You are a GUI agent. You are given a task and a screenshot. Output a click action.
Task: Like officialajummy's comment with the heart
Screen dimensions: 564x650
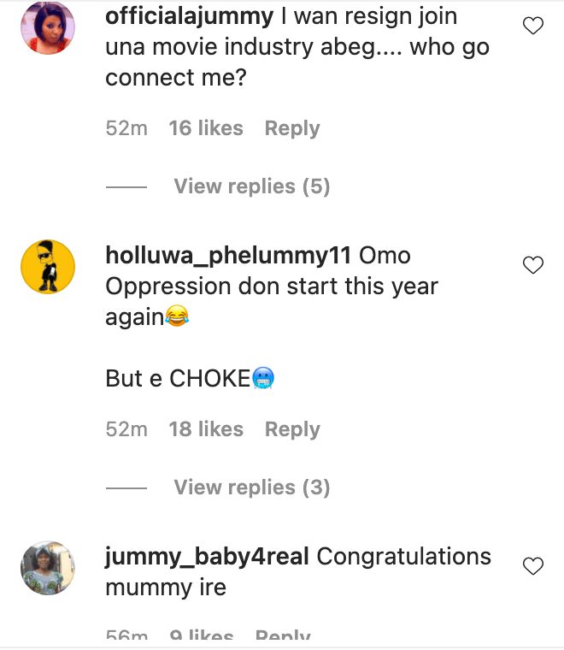533,27
